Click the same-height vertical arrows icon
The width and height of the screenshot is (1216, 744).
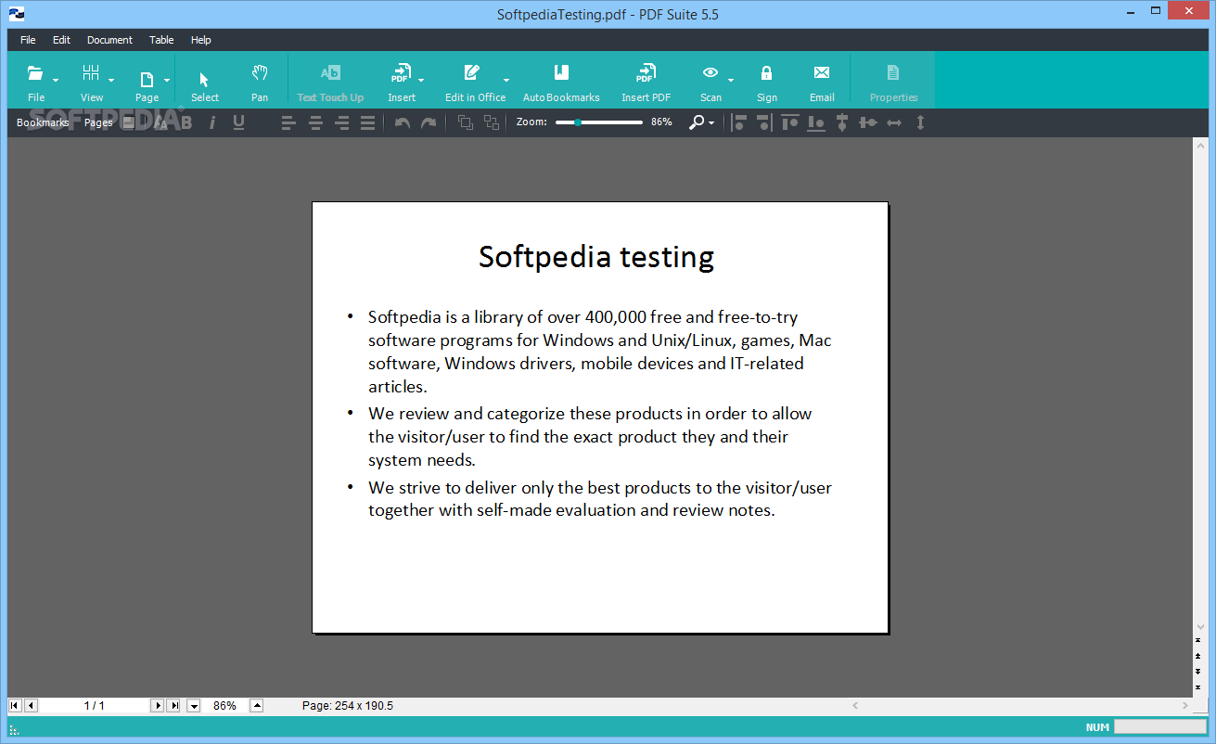[920, 122]
